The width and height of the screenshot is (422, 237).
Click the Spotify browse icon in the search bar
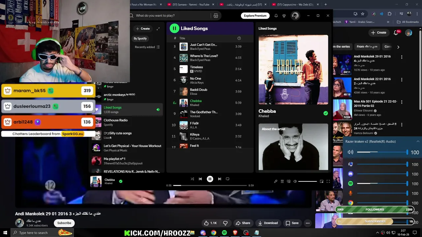216,15
